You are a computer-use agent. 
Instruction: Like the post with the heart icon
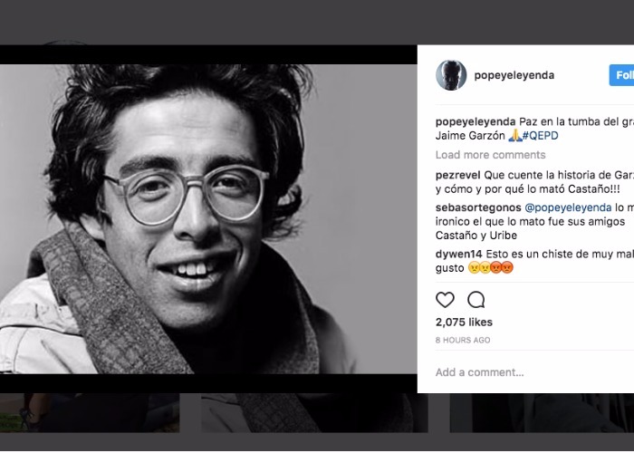pyautogui.click(x=445, y=300)
